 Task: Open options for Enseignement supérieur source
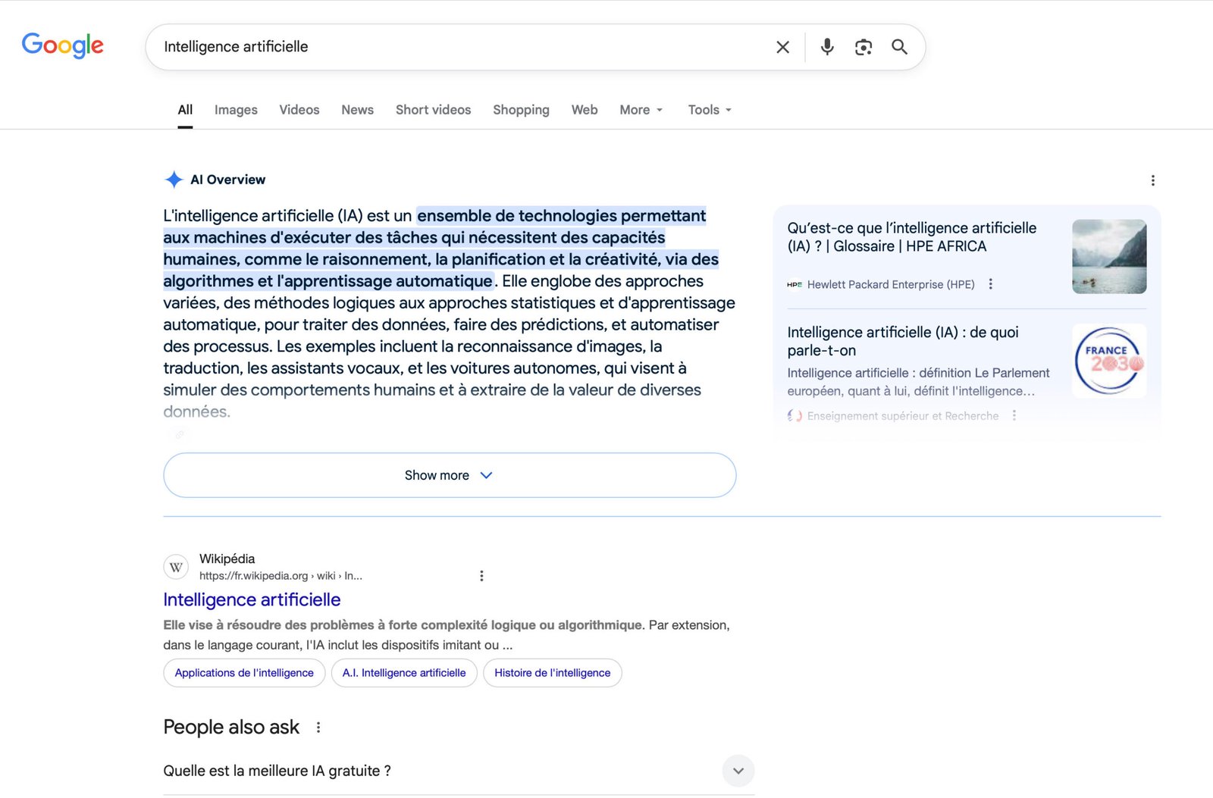1014,416
